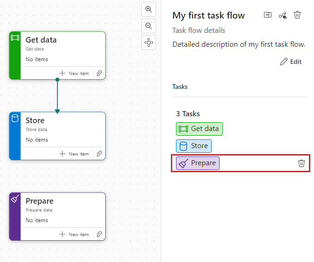Select the Get data task chip
The image size is (314, 262).
[x=199, y=129]
